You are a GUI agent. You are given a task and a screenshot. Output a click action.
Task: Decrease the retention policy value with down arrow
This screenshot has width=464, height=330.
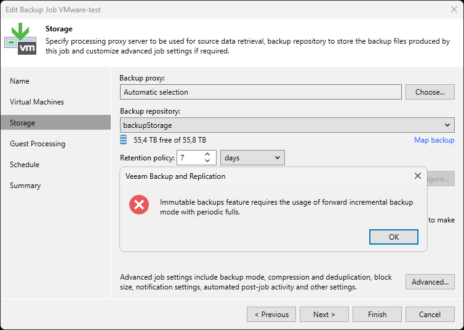coord(207,161)
